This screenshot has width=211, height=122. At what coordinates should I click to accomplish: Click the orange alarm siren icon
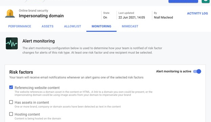point(10,14)
